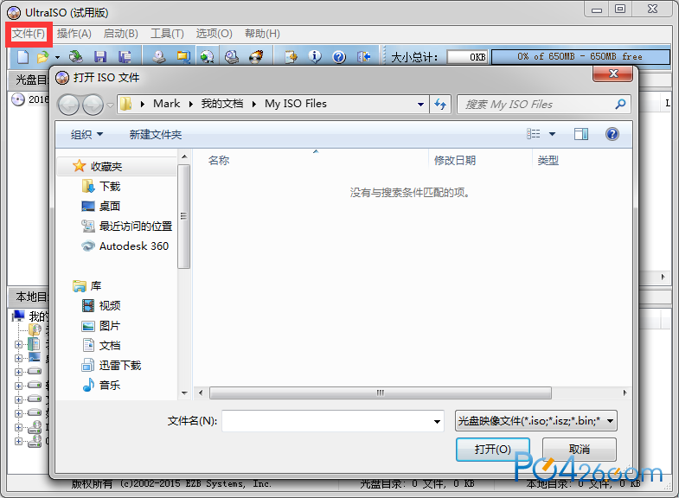Open the 工具(T) menu
This screenshot has height=498, width=679.
(167, 34)
